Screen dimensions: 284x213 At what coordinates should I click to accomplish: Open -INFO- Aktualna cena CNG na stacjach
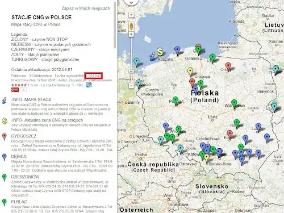[x=47, y=120]
